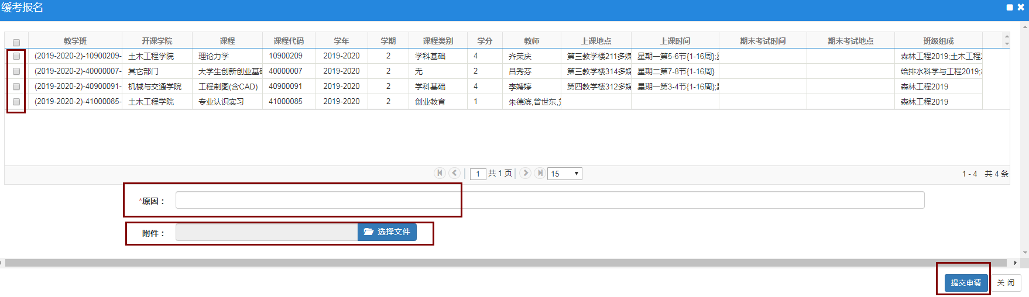The image size is (1029, 297).
Task: Close the dialog with the X icon
Action: pyautogui.click(x=1021, y=8)
